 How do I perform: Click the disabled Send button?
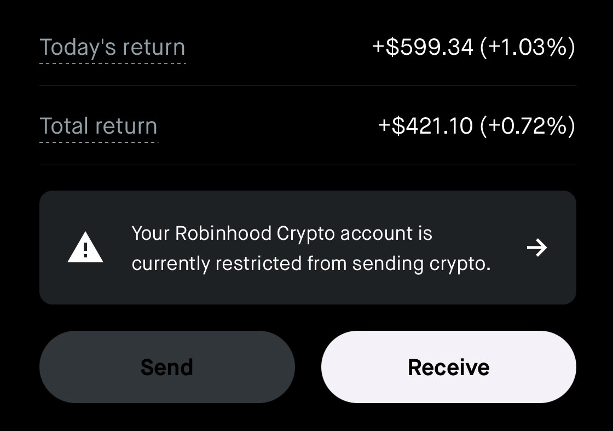167,367
